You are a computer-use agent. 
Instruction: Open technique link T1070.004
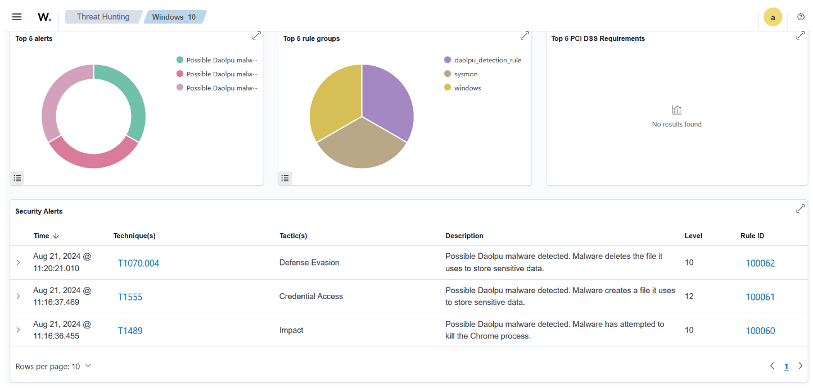(138, 263)
